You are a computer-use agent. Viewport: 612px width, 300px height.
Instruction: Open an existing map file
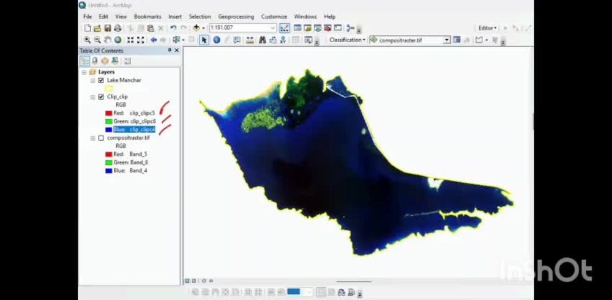click(97, 28)
